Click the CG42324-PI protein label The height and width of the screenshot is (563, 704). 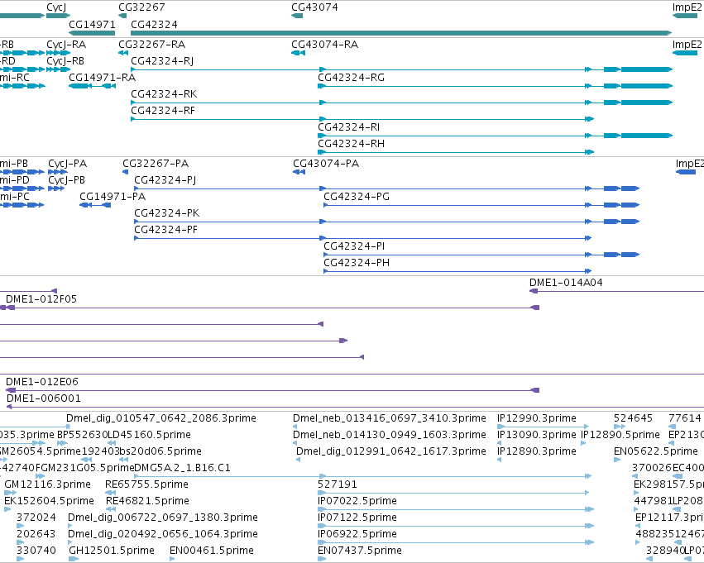[354, 246]
